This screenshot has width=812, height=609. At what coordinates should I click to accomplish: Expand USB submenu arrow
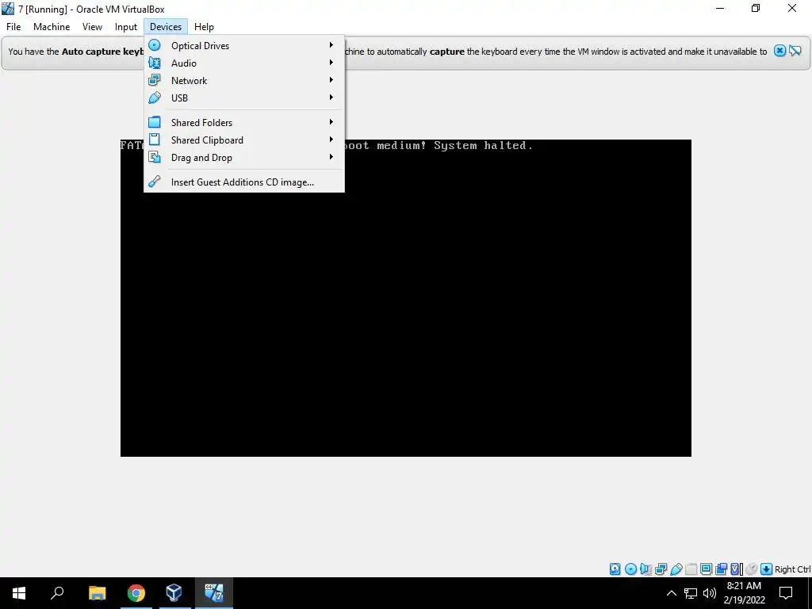331,98
